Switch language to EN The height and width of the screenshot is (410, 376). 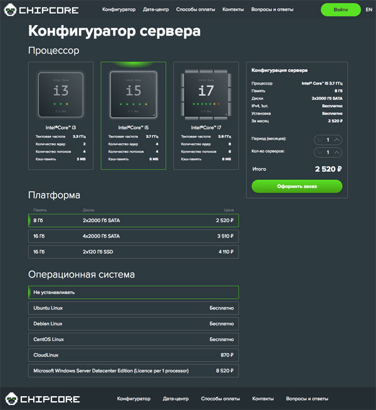coord(369,9)
